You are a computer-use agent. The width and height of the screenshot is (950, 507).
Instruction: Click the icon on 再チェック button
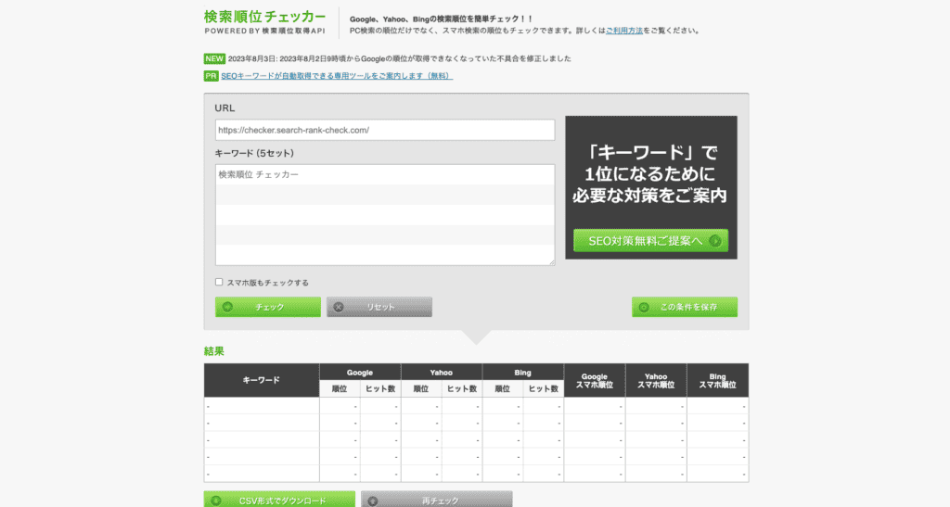373,501
